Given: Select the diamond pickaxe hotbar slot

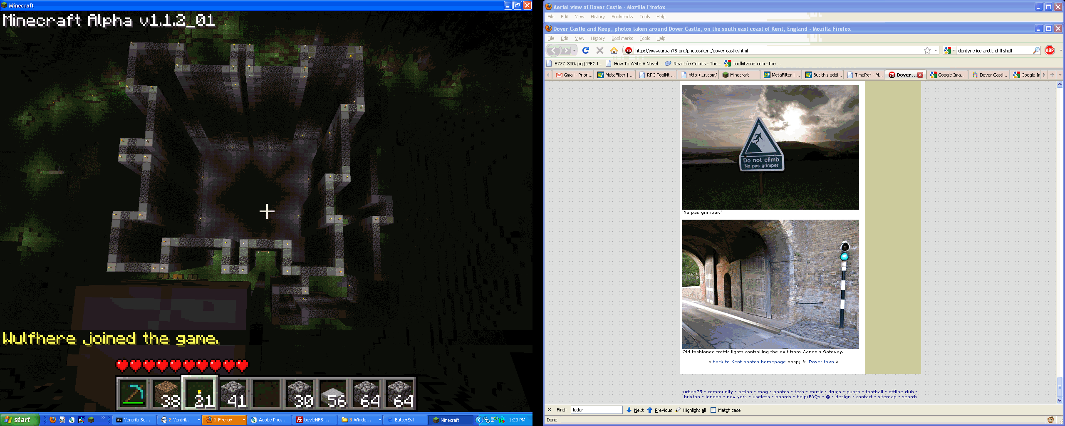Looking at the screenshot, I should coord(133,394).
